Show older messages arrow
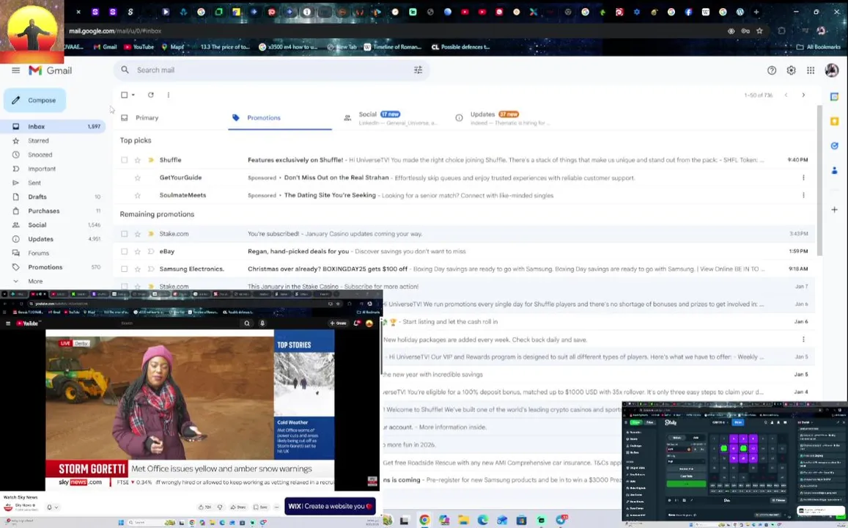This screenshot has height=528, width=848. tap(803, 95)
